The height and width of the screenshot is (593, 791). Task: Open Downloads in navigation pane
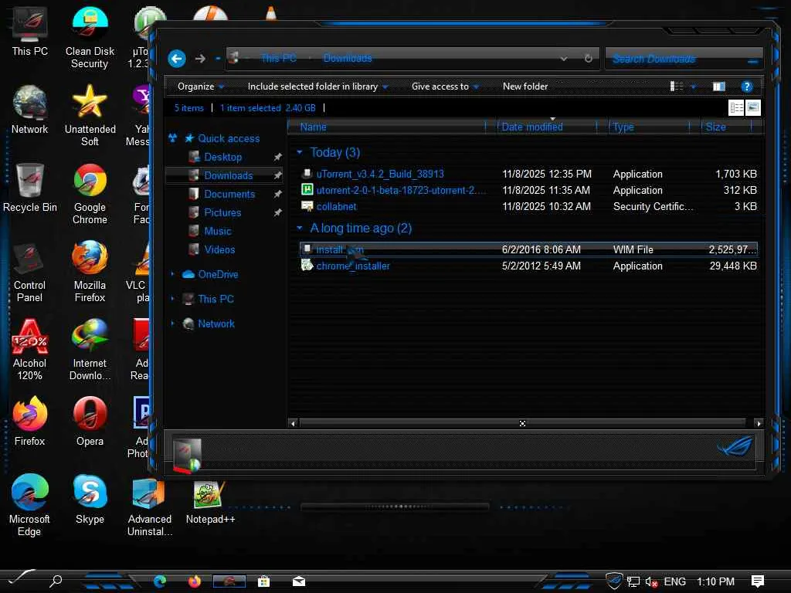pyautogui.click(x=228, y=175)
